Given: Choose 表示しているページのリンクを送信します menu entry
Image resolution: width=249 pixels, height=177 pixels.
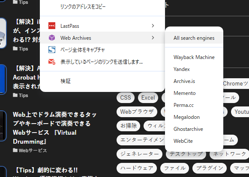Looking at the screenshot, I should (x=102, y=62).
